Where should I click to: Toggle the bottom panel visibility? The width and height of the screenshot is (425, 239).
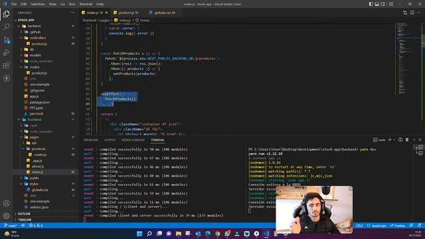pyautogui.click(x=377, y=4)
